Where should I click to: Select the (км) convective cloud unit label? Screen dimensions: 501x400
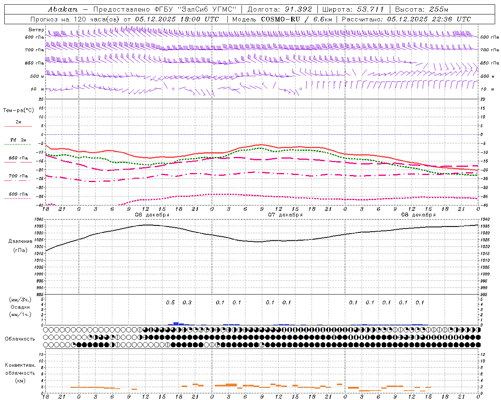click(x=20, y=380)
